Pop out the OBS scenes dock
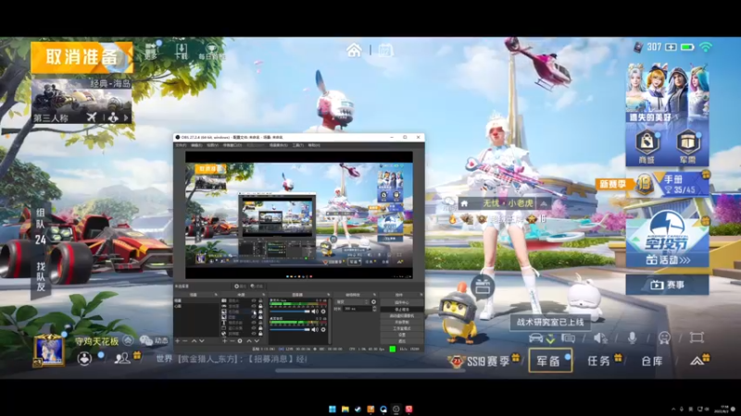Screen dimensions: 741x416 [216, 295]
